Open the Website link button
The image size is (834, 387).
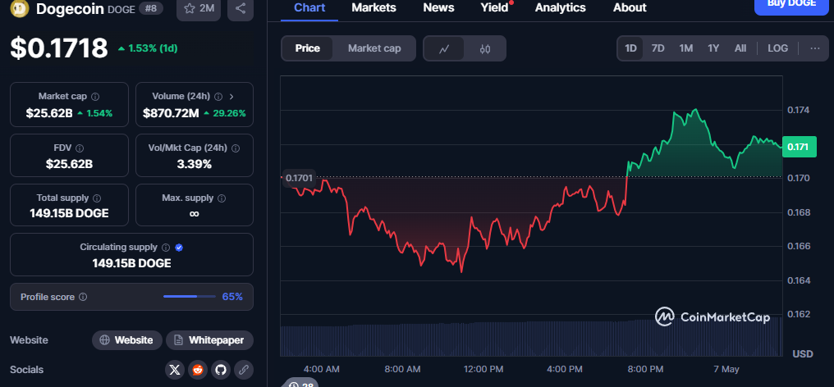pyautogui.click(x=126, y=340)
